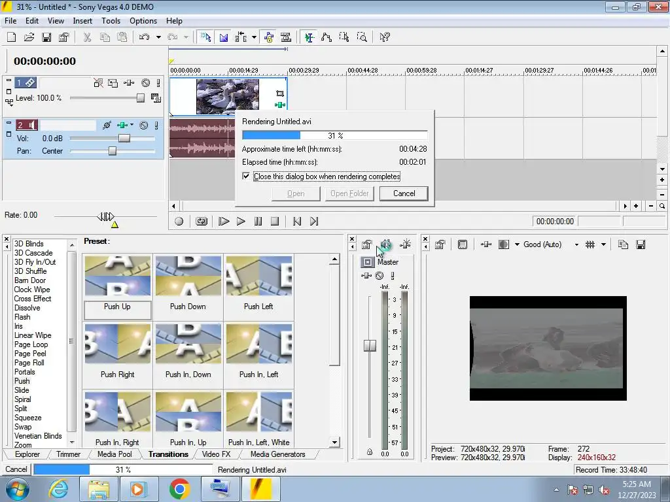The height and width of the screenshot is (502, 670).
Task: Click the Undo arrow icon
Action: click(x=144, y=37)
